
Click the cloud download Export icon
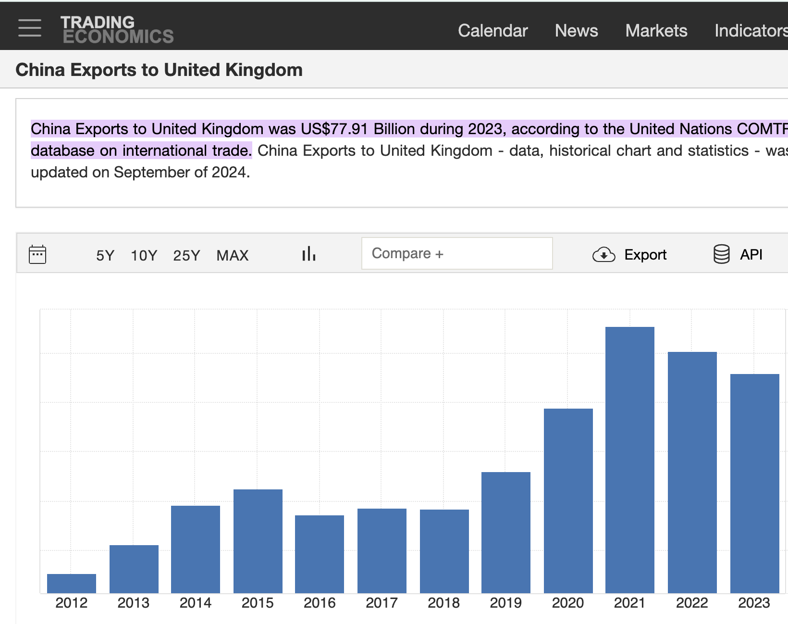604,254
